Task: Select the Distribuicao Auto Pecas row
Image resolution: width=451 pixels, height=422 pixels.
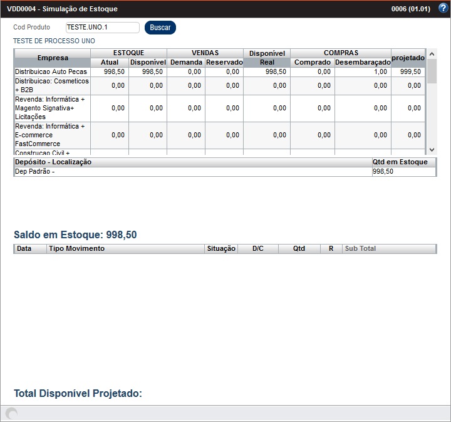Action: pos(51,72)
